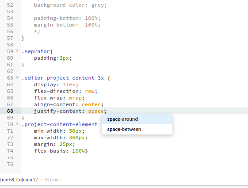Click line number 76 in gutter
The width and height of the screenshot is (248, 188).
[x=10, y=164]
